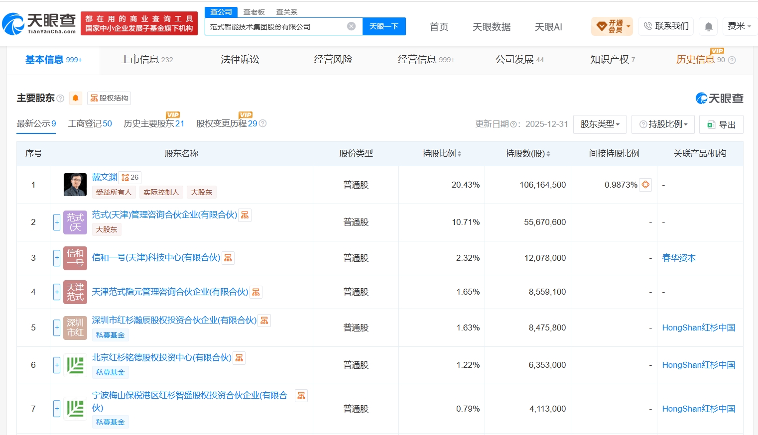Click the Tianyancha logo in header
This screenshot has width=758, height=435.
[x=39, y=23]
